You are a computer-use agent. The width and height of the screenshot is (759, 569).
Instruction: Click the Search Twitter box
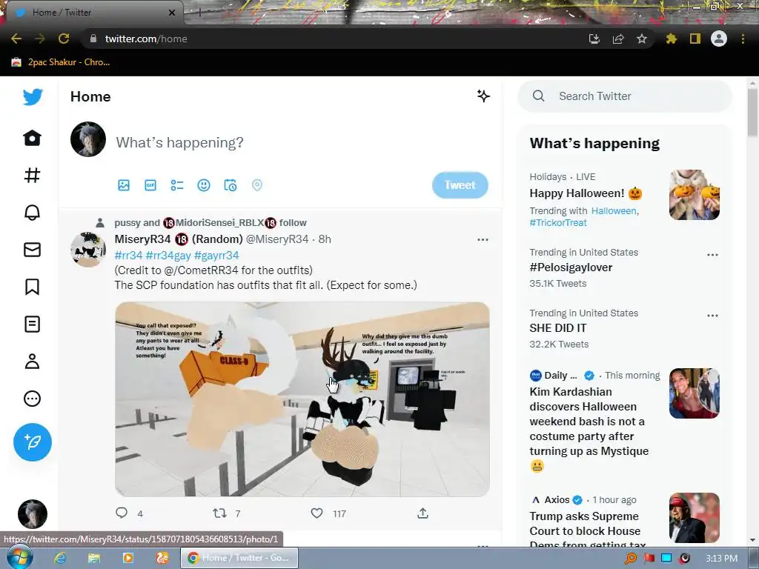tap(624, 96)
